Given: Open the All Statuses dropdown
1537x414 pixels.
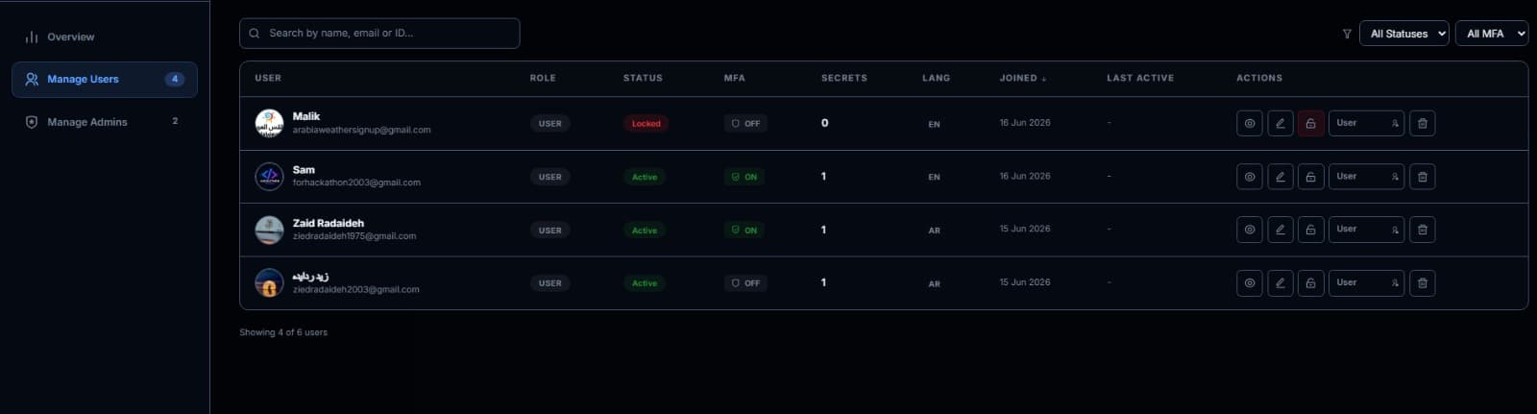Looking at the screenshot, I should 1403,34.
